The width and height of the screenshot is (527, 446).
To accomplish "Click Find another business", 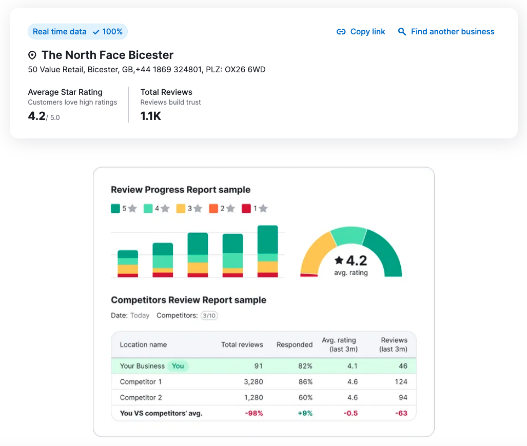I will click(x=452, y=31).
